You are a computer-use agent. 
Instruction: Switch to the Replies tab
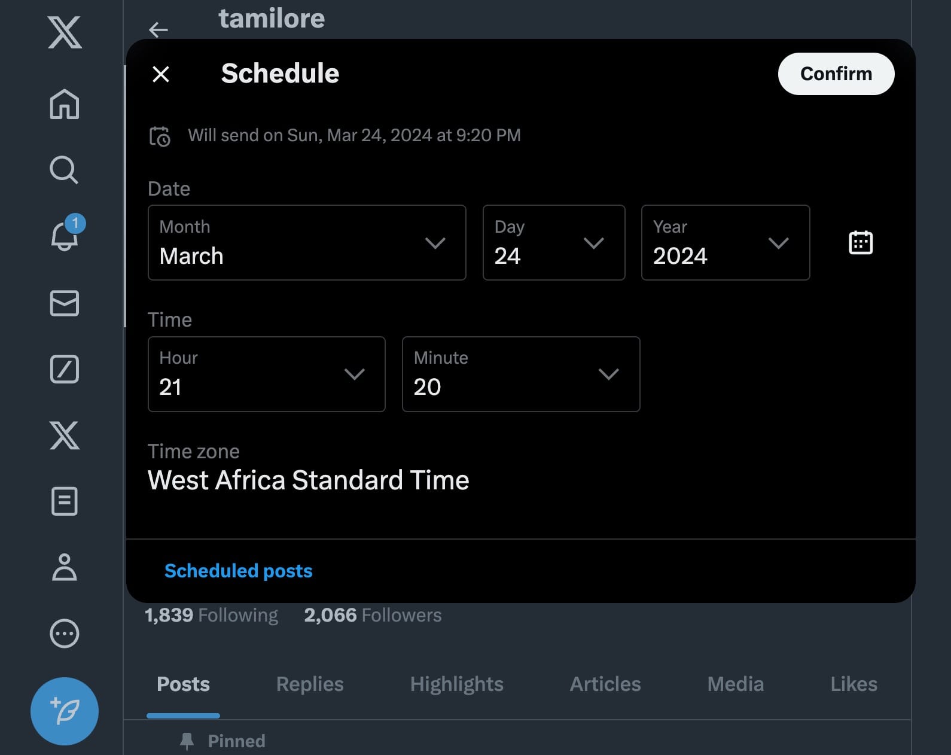click(x=310, y=684)
